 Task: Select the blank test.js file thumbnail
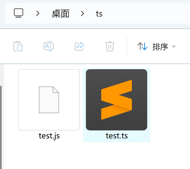(49, 100)
